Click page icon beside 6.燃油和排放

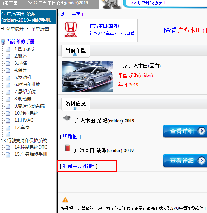[8, 85]
